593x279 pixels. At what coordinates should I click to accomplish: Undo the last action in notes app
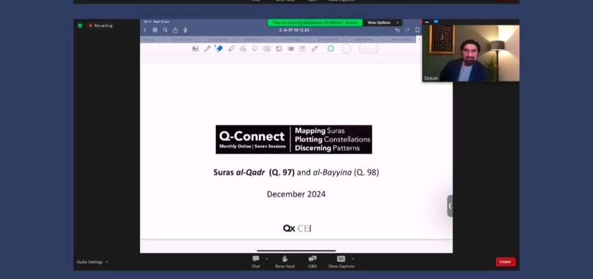point(397,30)
